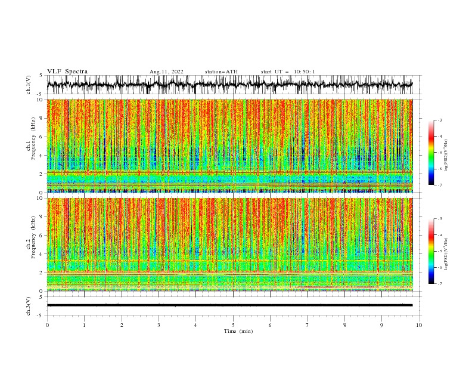Click the lower colorbar 'log(PSD)(V²/Hz)' label

(446, 253)
